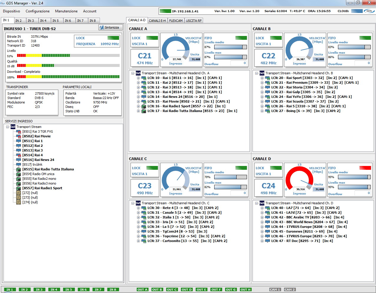Toggle the CAM 1 status indicator
This screenshot has height=293, width=376.
click(275, 289)
